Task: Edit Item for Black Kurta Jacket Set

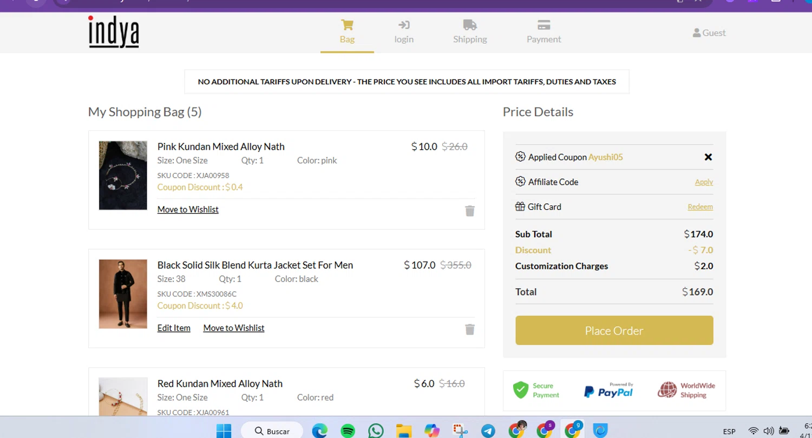Action: click(174, 328)
